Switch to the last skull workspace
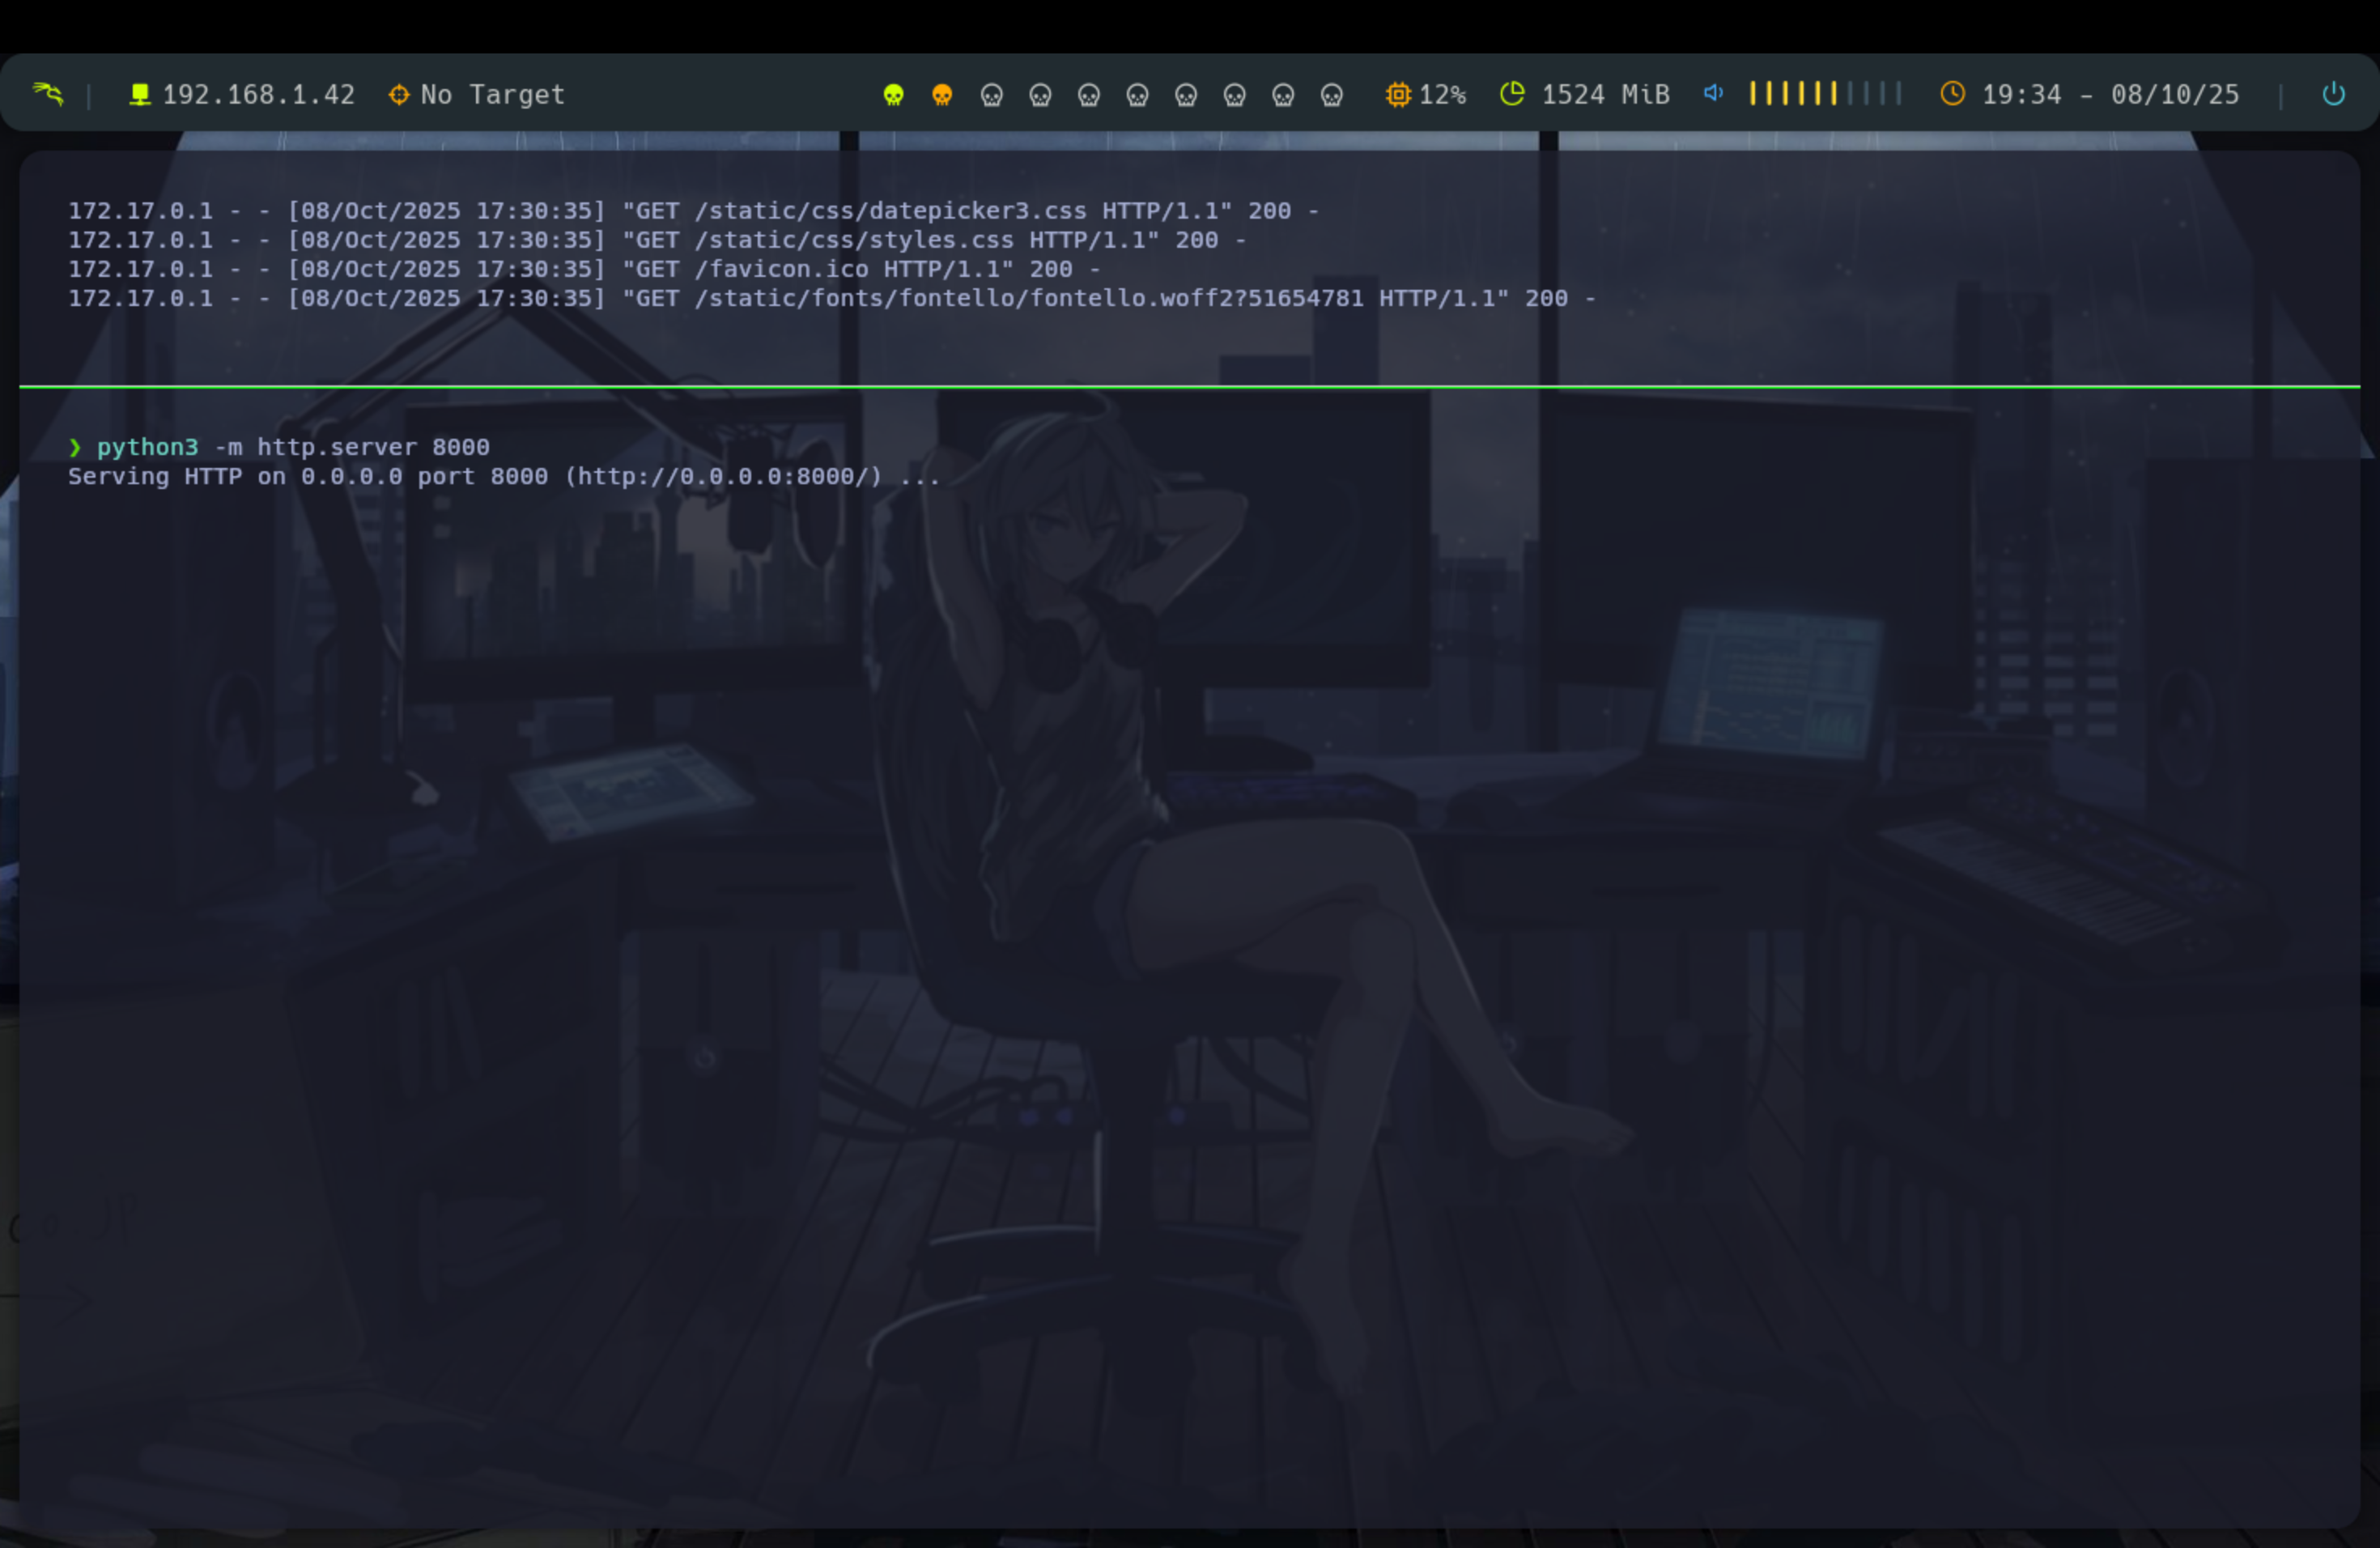Viewport: 2380px width, 1548px height. (1331, 95)
